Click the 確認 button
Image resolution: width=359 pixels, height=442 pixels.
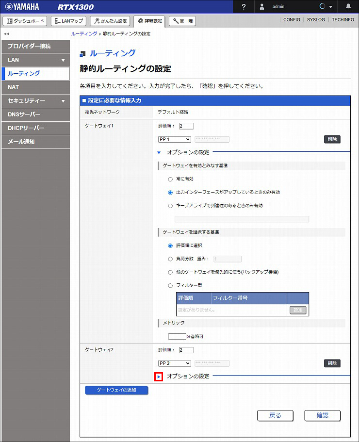pyautogui.click(x=322, y=415)
